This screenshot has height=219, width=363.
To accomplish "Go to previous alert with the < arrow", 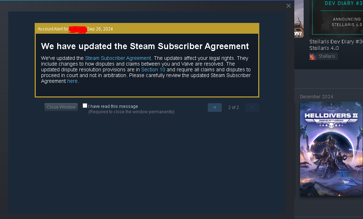I will 215,108.
